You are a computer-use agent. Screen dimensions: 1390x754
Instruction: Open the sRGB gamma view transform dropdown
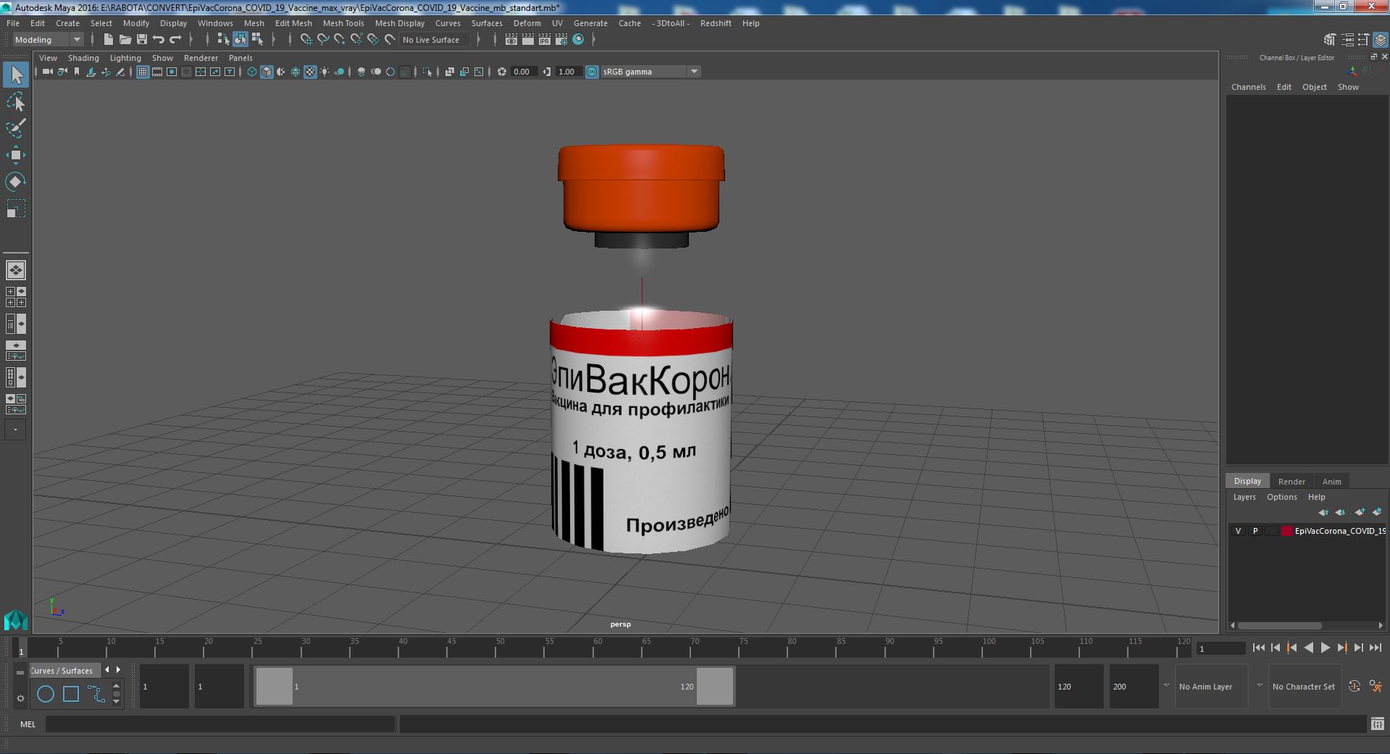650,72
